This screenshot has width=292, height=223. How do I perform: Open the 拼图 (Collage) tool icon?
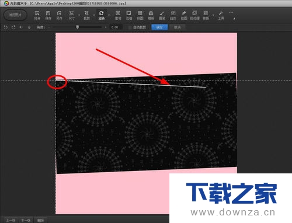140,15
